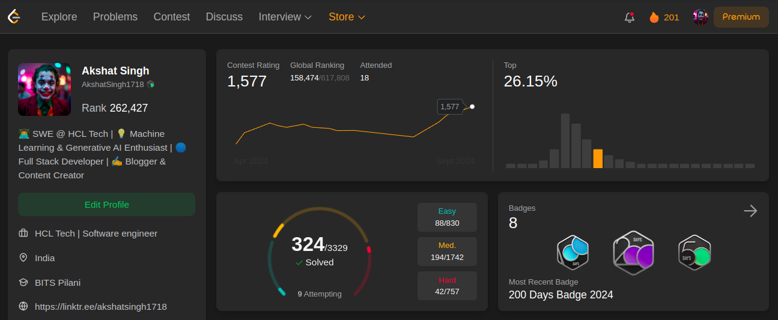This screenshot has width=778, height=320.
Task: Click the Top 26.15% value
Action: pos(530,81)
